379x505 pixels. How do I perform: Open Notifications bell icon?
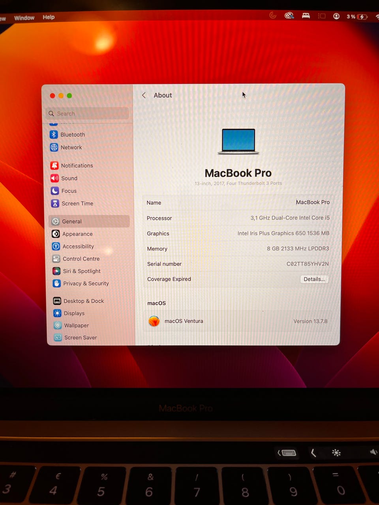[x=54, y=166]
